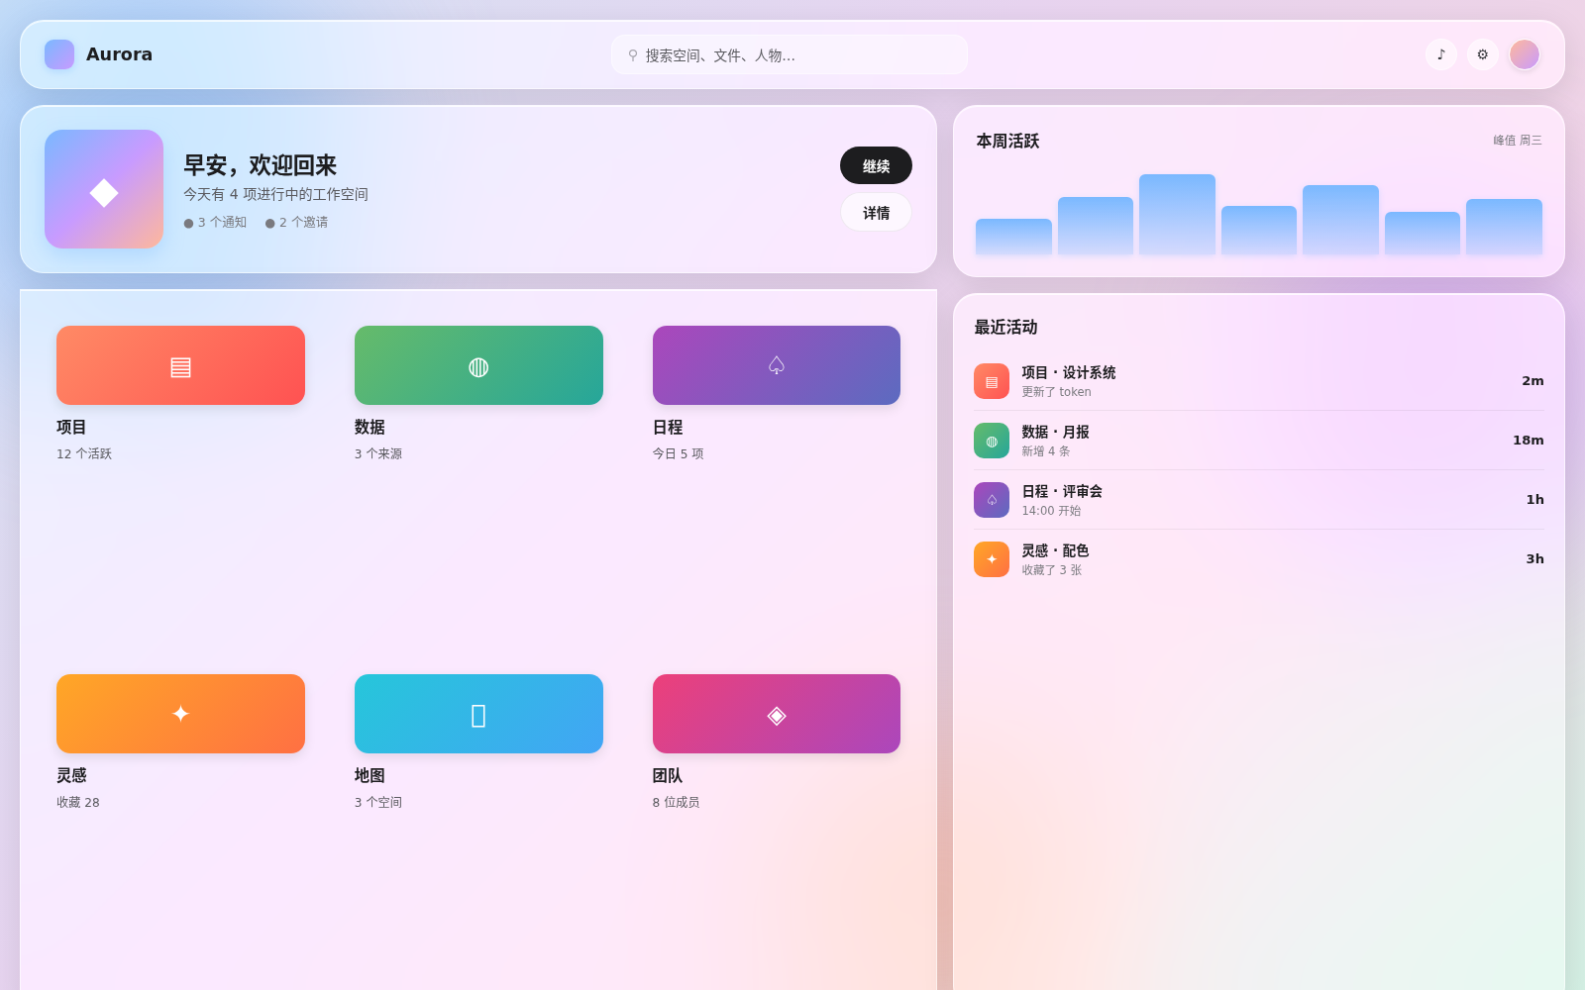Click the 8 位成员 text
Viewport: 1585px width, 990px height.
676,803
